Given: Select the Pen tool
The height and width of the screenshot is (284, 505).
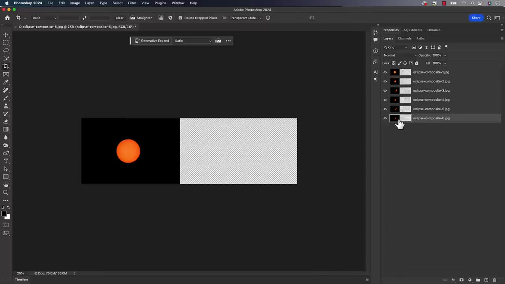Looking at the screenshot, I should 6,153.
